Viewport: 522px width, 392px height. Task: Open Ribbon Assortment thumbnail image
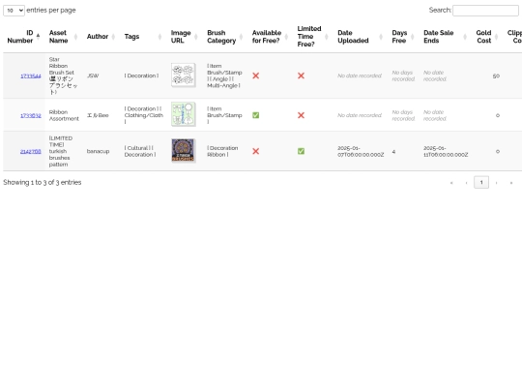183,114
